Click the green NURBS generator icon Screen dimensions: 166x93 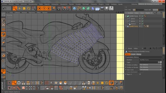(x=84, y=9)
